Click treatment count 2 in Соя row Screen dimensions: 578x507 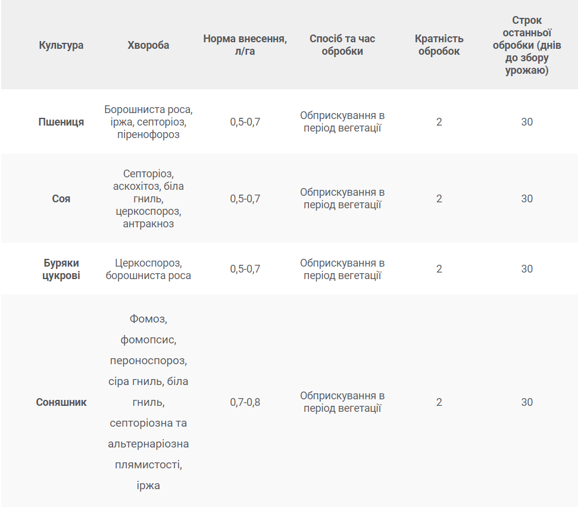[439, 199]
